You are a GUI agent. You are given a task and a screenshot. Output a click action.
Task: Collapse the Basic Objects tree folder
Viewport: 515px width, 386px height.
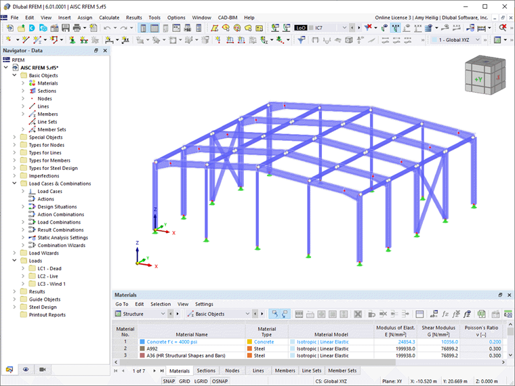[14, 75]
